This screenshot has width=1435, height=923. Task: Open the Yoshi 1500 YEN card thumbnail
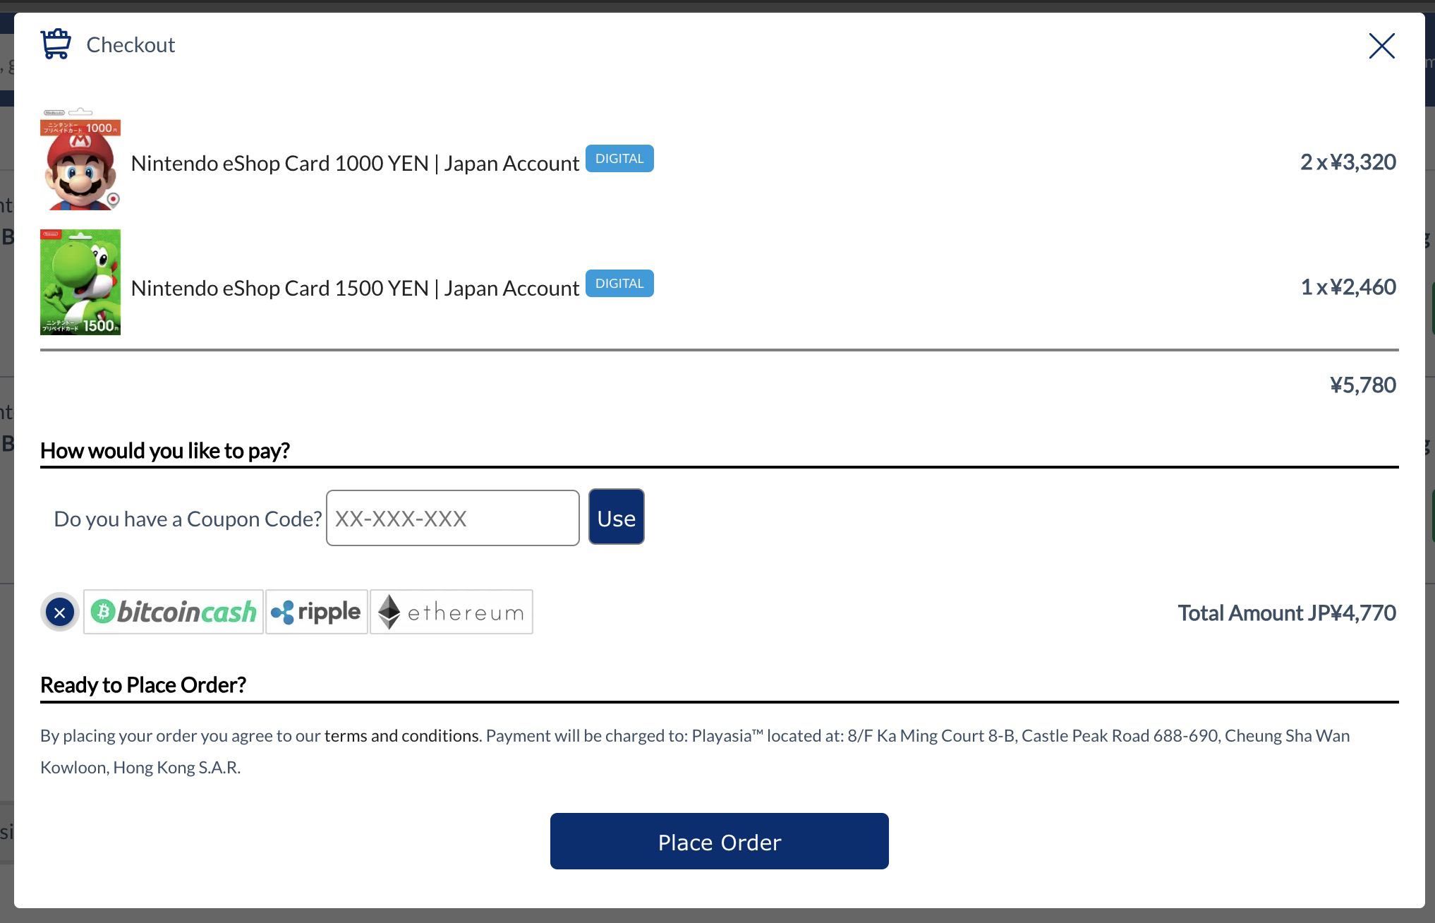pyautogui.click(x=80, y=282)
